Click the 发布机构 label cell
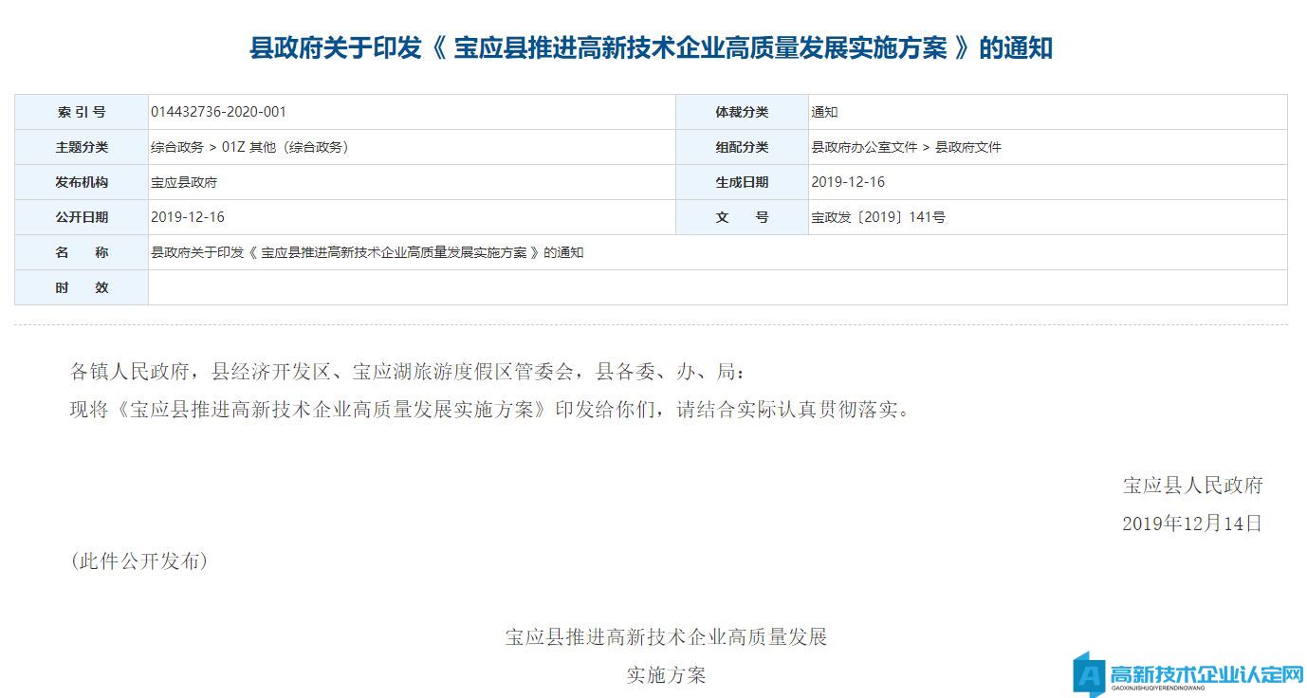 (82, 182)
